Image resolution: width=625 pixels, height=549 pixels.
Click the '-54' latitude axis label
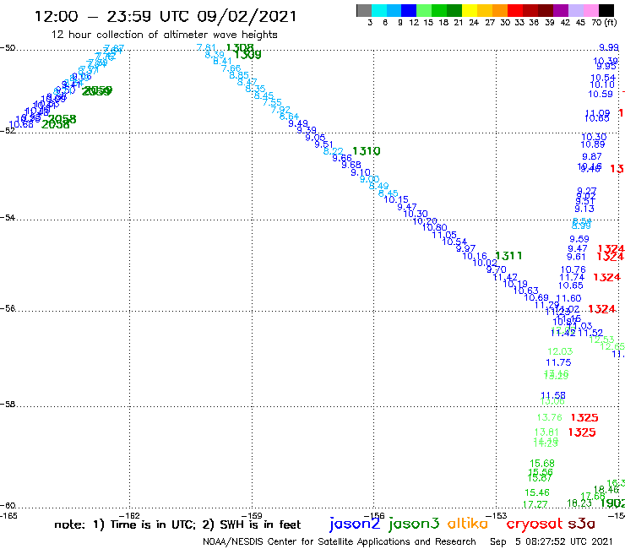click(x=8, y=217)
